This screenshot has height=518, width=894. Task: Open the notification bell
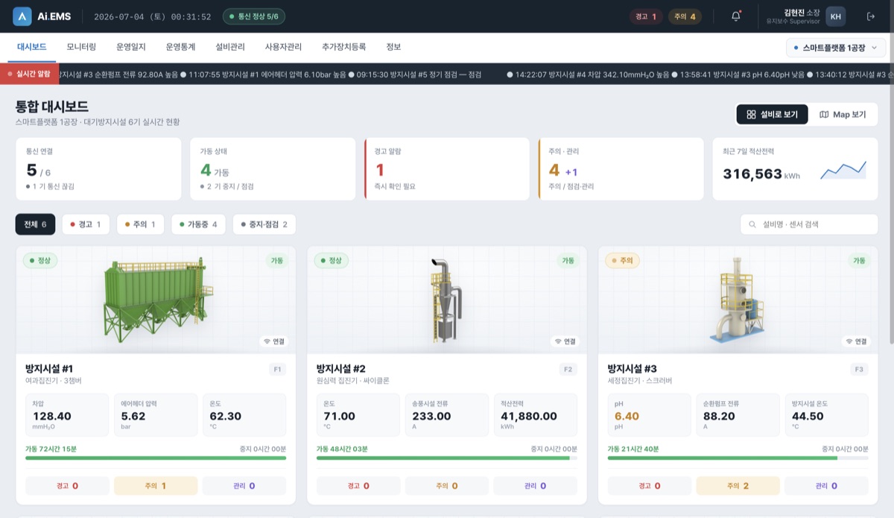click(736, 16)
